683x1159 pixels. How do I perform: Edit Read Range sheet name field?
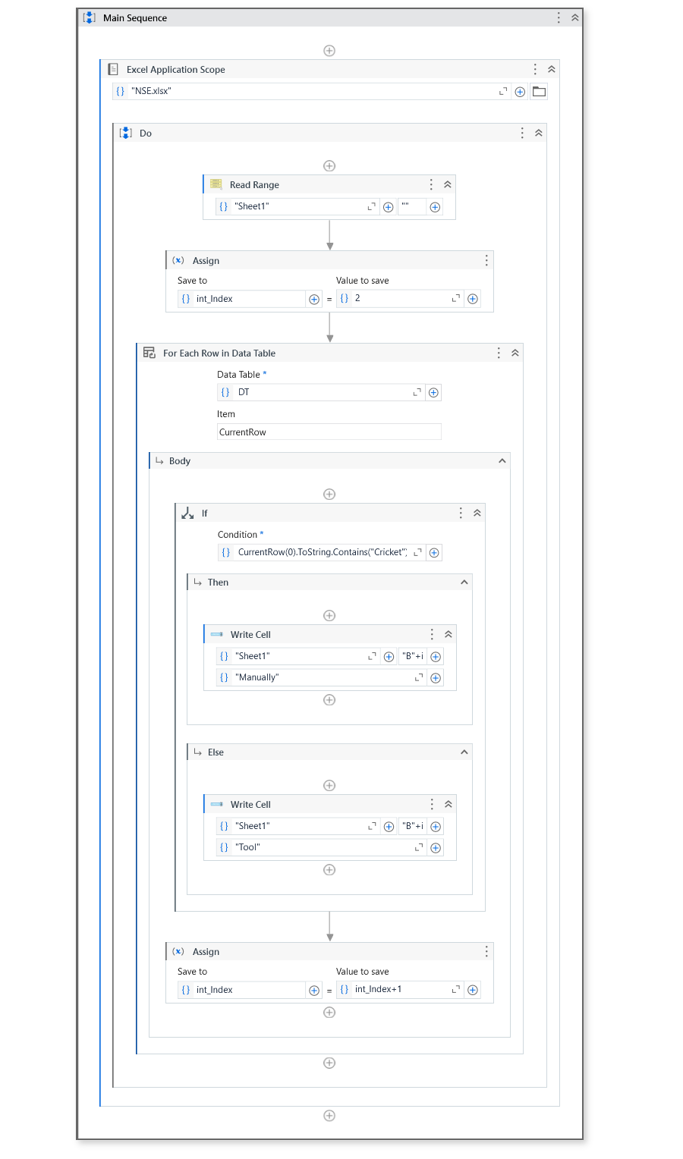297,206
